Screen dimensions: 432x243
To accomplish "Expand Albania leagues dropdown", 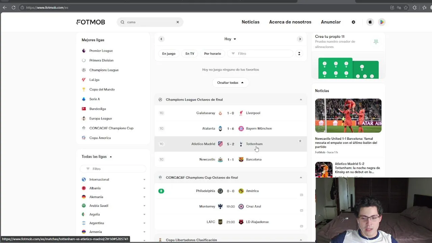I will tap(144, 188).
